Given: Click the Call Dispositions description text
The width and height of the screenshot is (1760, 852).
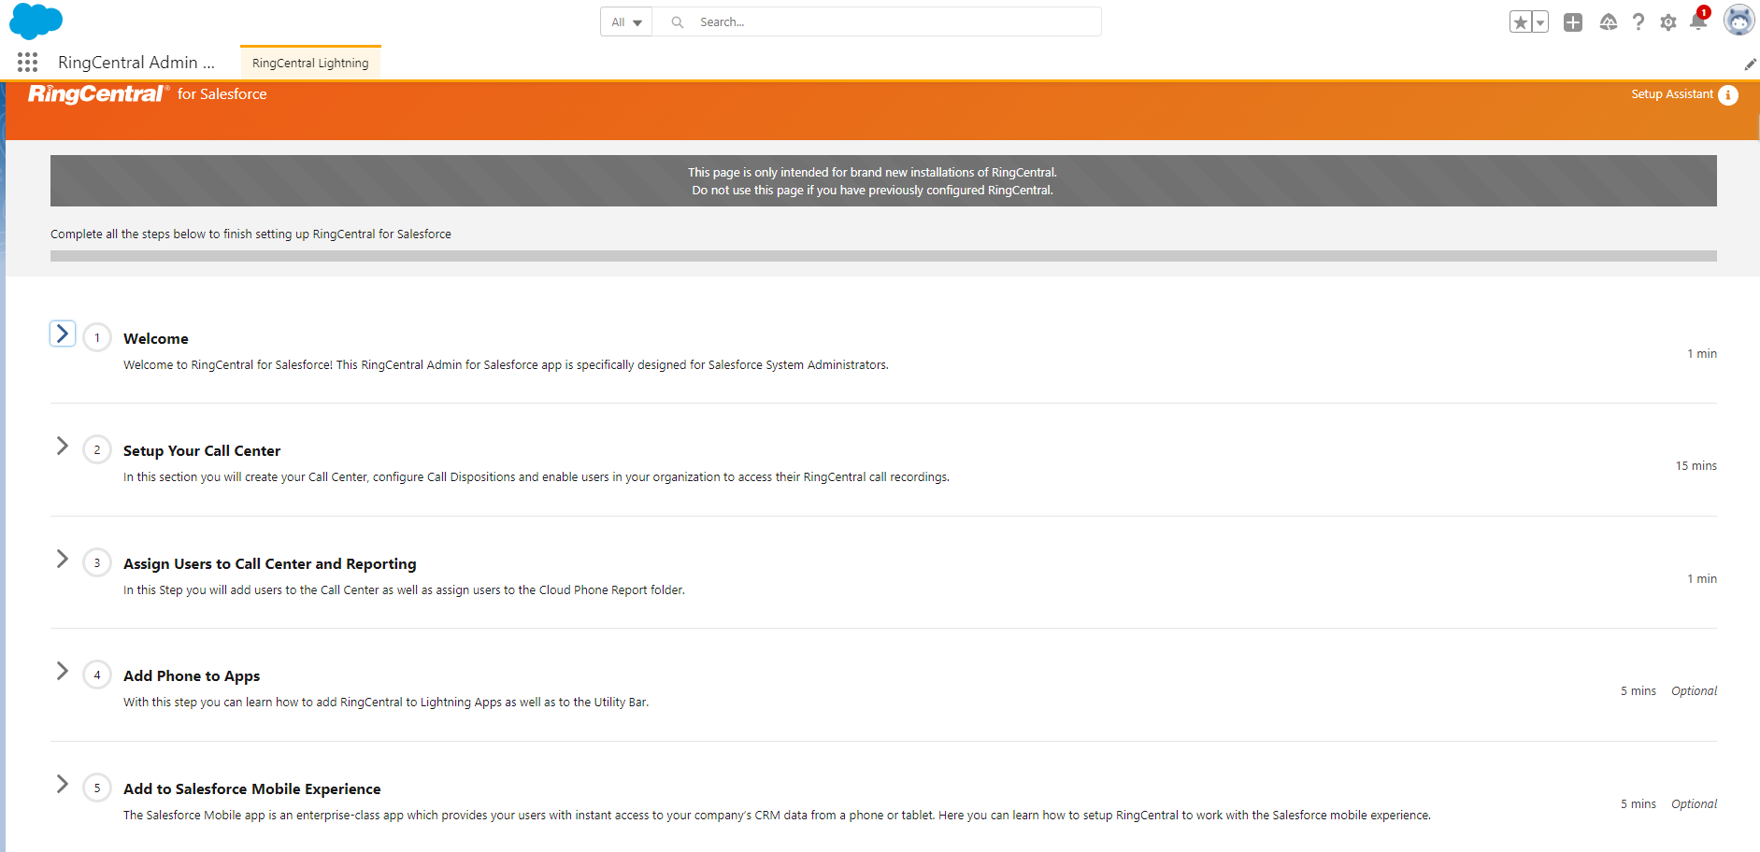Looking at the screenshot, I should coord(537,477).
